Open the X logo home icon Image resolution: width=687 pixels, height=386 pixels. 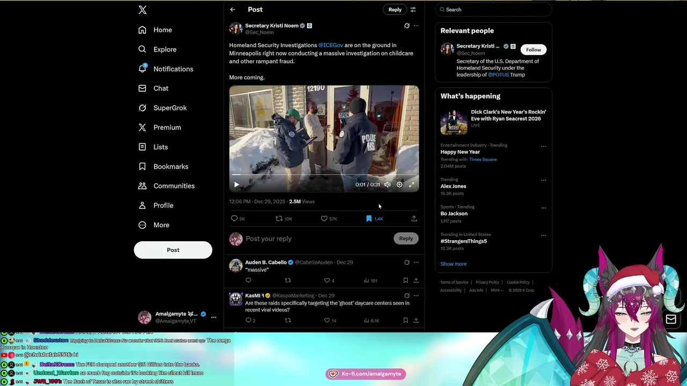click(x=142, y=10)
